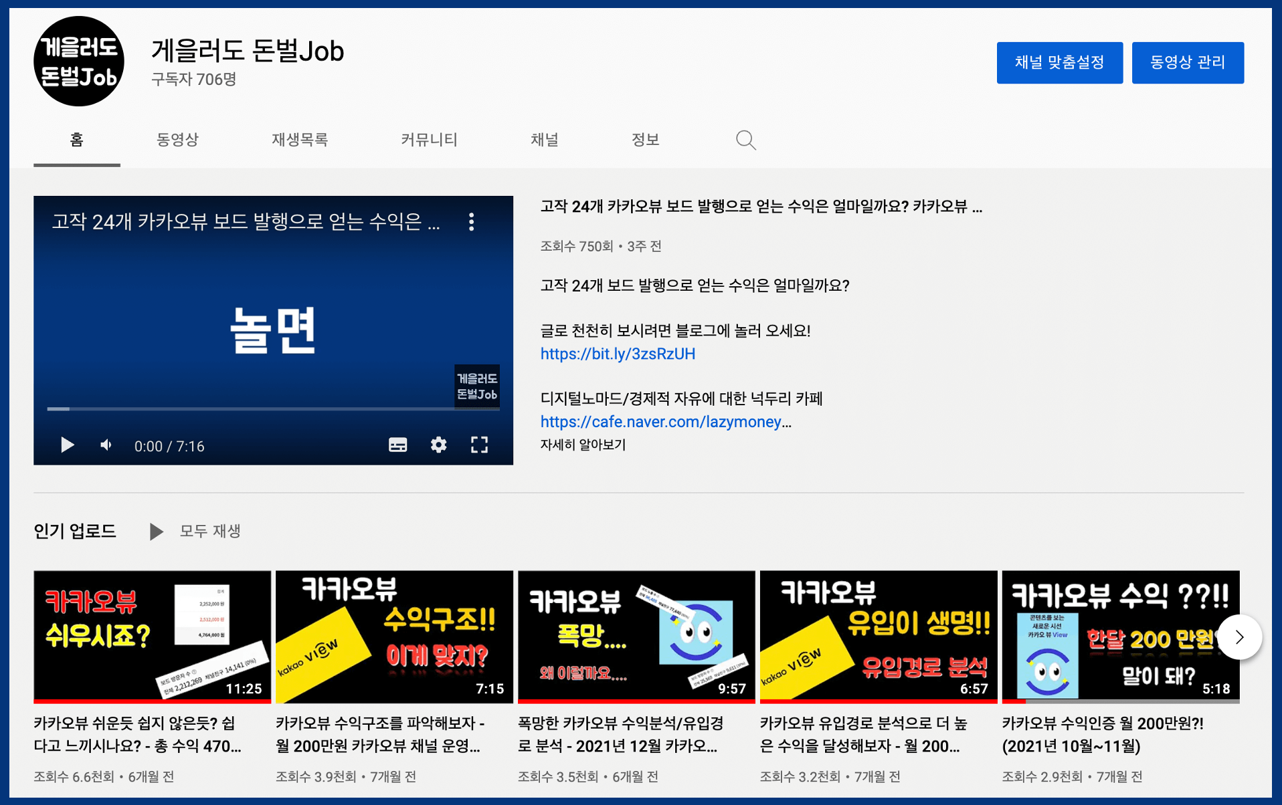Select the 채널 tab
This screenshot has width=1282, height=805.
[545, 140]
